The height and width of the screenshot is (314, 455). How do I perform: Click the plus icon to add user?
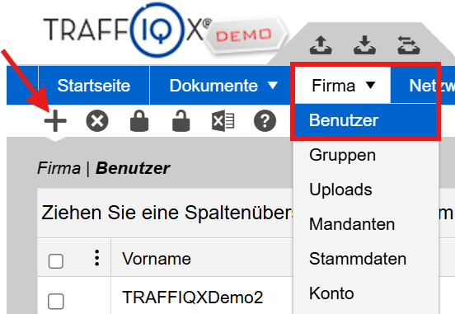click(x=55, y=120)
